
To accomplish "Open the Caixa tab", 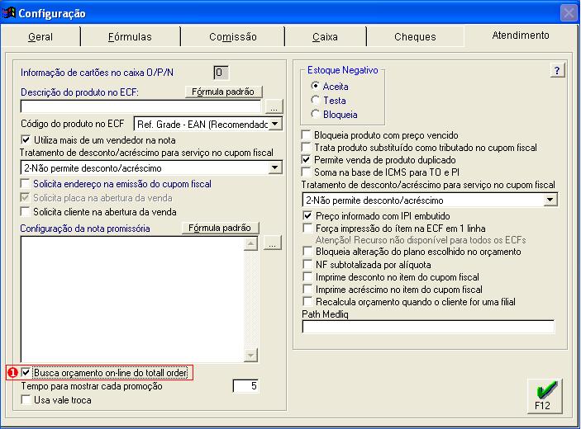I will (325, 36).
